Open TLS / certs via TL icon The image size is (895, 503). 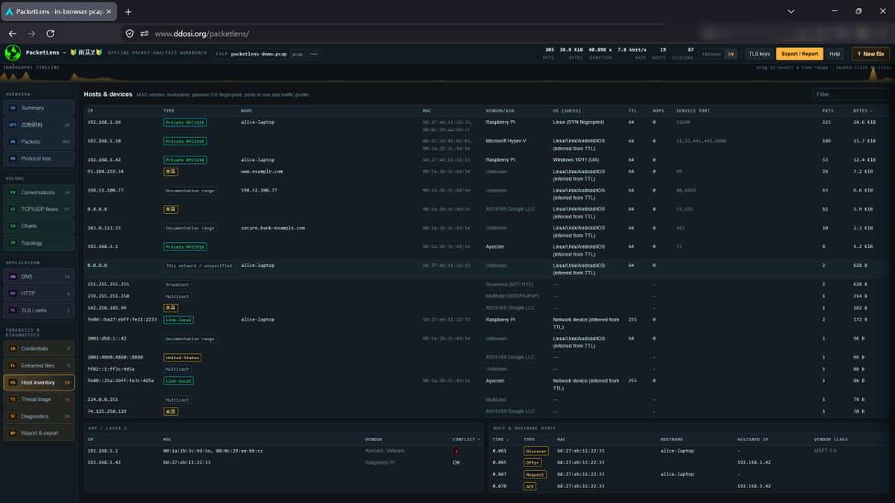click(13, 310)
